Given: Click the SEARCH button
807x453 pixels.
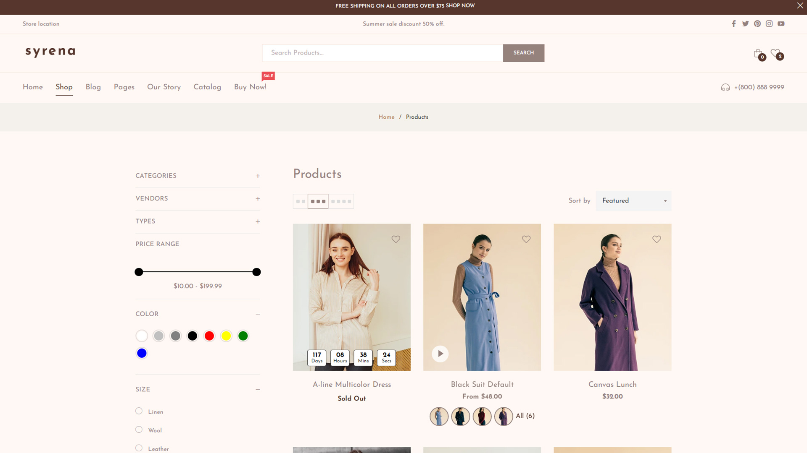Looking at the screenshot, I should 523,53.
